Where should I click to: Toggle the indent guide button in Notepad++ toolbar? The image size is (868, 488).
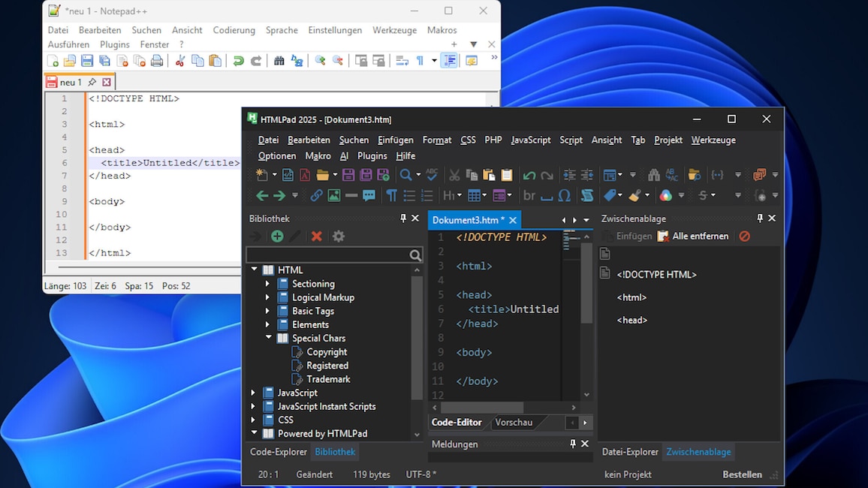coord(450,61)
